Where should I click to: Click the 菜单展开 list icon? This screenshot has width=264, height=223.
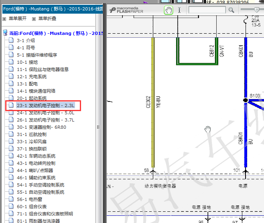click(x=4, y=19)
